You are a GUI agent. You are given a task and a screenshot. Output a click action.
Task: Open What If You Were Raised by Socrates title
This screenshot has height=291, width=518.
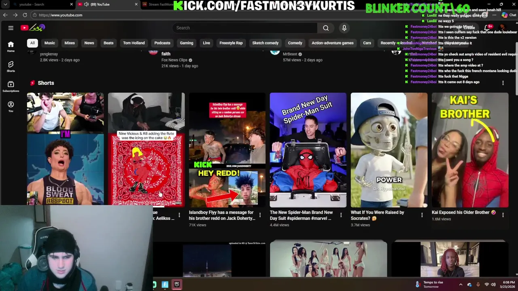coord(378,215)
